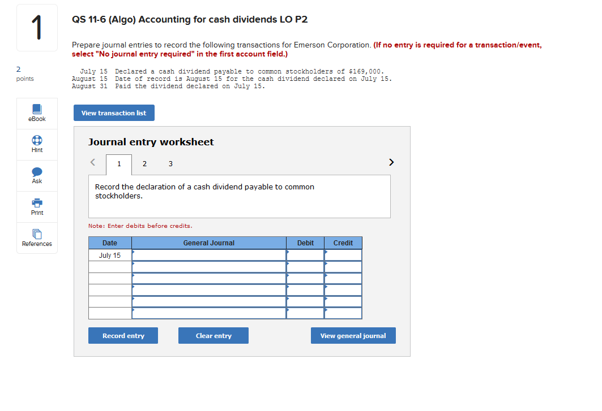The height and width of the screenshot is (411, 602).
Task: Open the eBook resource
Action: click(36, 113)
